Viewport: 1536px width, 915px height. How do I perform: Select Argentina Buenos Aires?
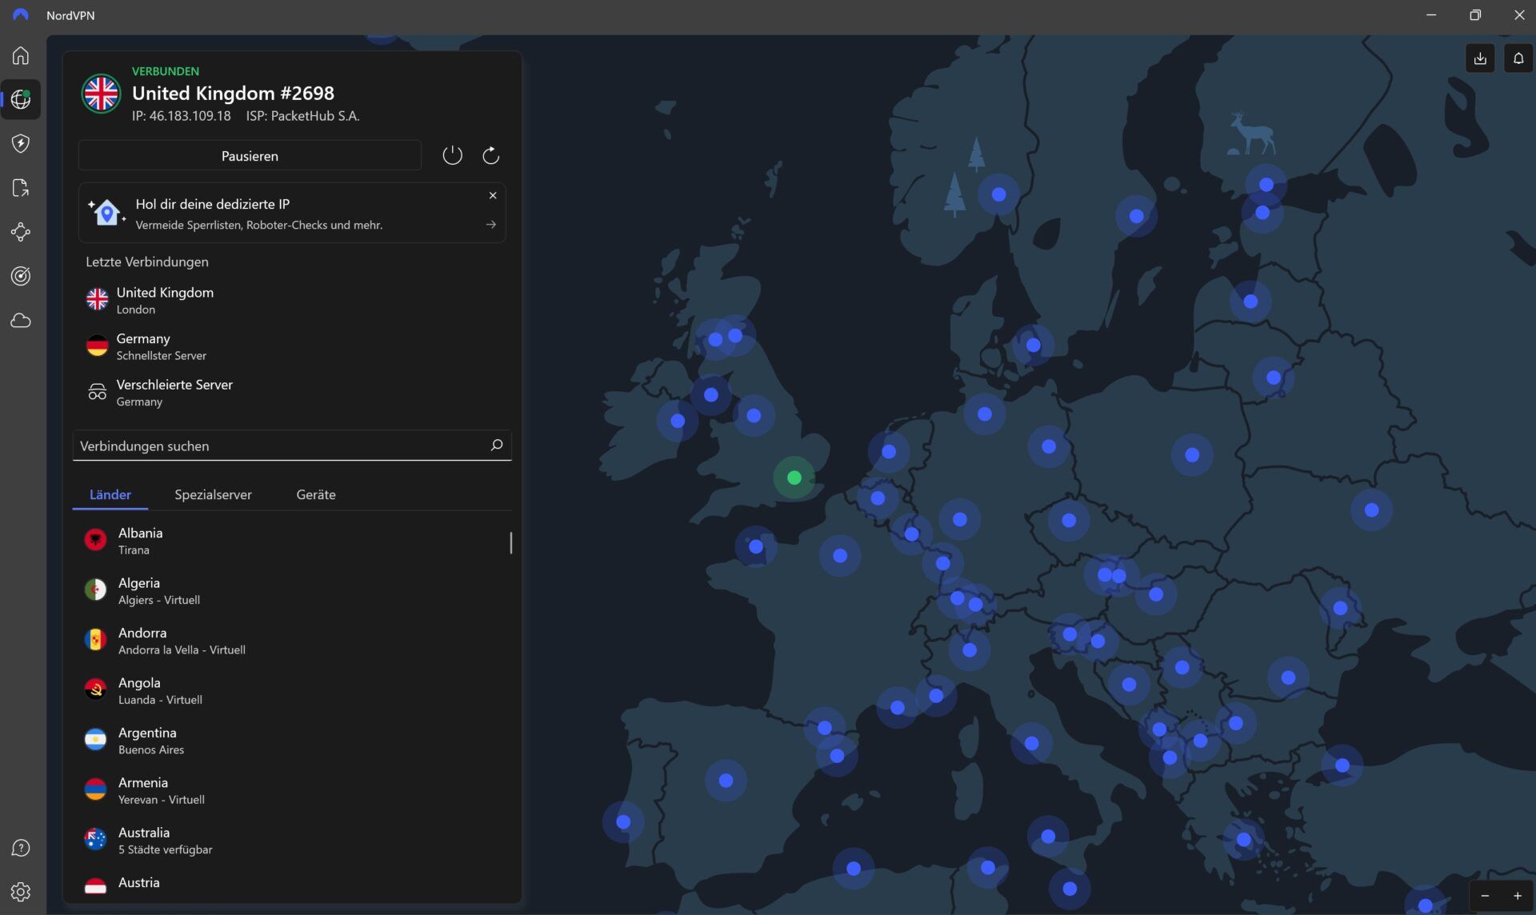point(292,741)
